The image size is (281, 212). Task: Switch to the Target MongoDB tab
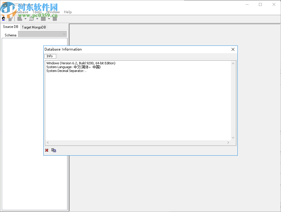33,27
